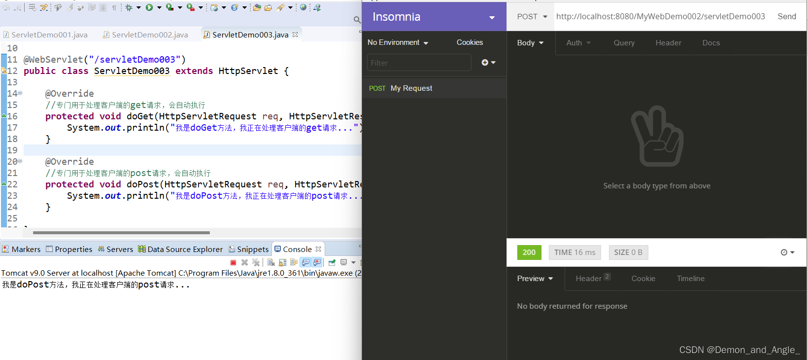This screenshot has height=360, width=808.
Task: Close the Console view tab
Action: 318,249
